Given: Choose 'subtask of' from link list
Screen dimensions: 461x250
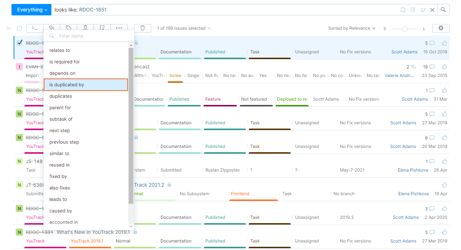Looking at the screenshot, I should 61,119.
